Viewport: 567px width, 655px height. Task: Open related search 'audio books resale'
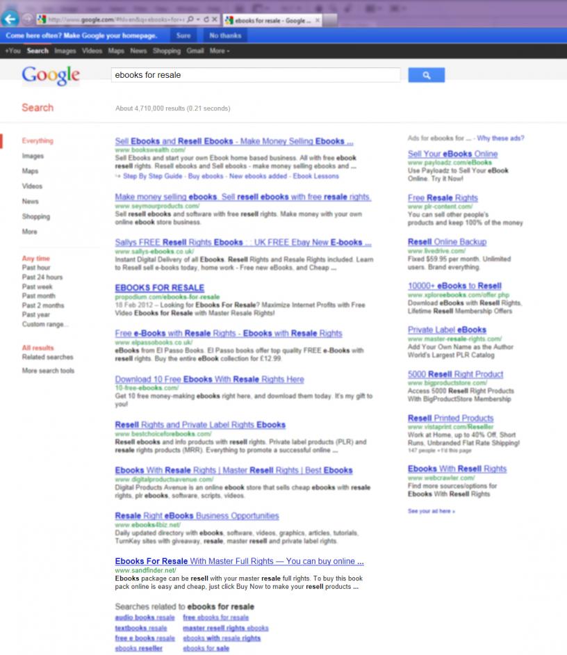pos(145,617)
